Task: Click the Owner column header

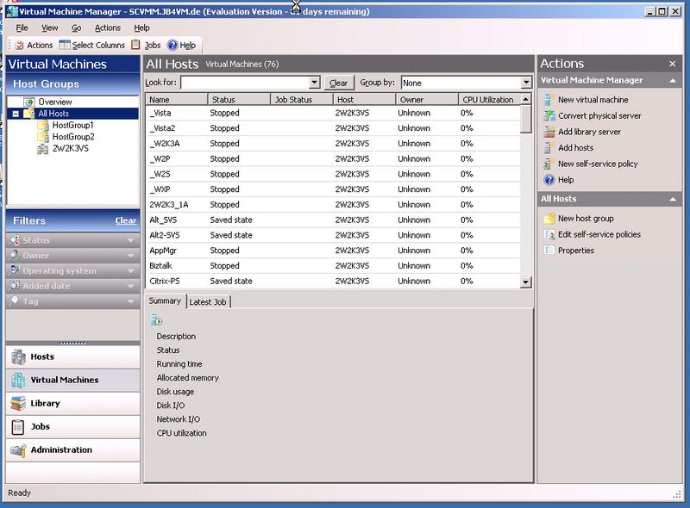Action: pos(427,100)
